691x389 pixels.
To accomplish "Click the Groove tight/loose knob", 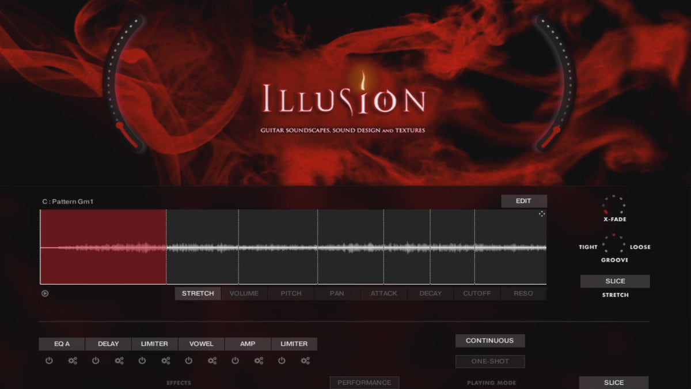I will pos(614,246).
